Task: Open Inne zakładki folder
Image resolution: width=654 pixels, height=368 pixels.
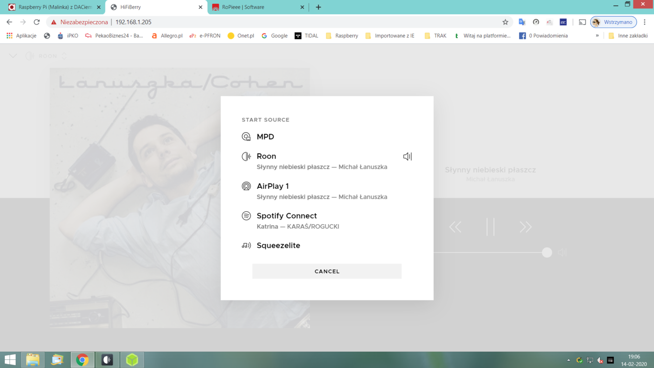Action: coord(628,35)
